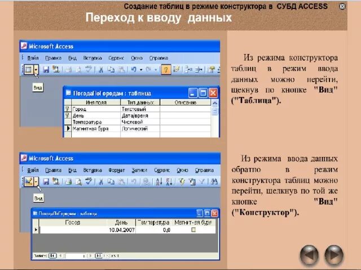Click Sort Descending icon in lower toolbar
Screen dimensions: 361x270
coord(169,182)
